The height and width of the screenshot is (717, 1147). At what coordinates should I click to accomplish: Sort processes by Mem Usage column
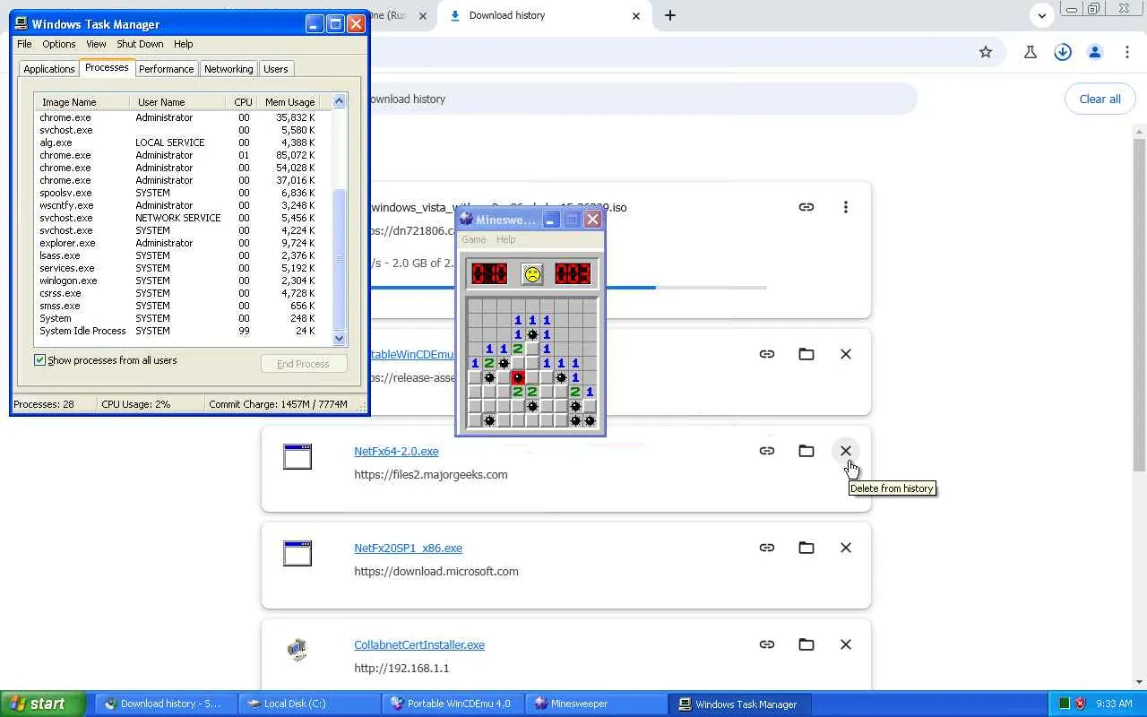tap(290, 102)
